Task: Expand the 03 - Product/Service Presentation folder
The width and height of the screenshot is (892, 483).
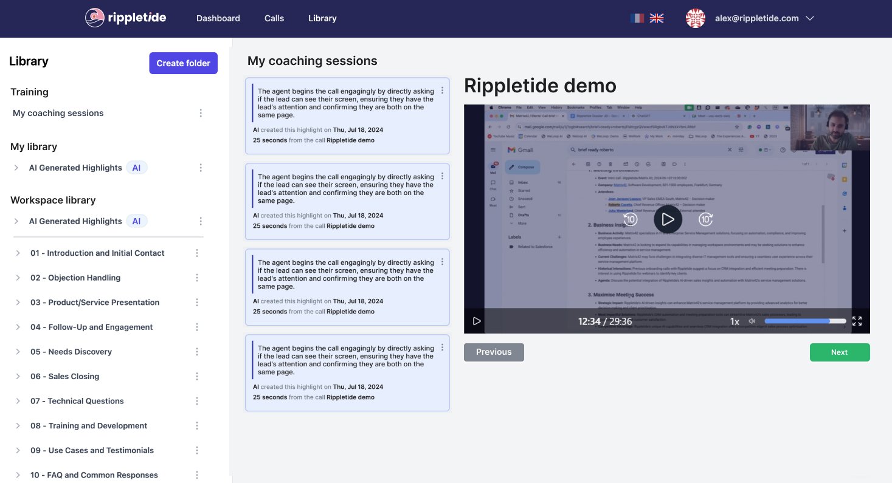Action: click(18, 303)
